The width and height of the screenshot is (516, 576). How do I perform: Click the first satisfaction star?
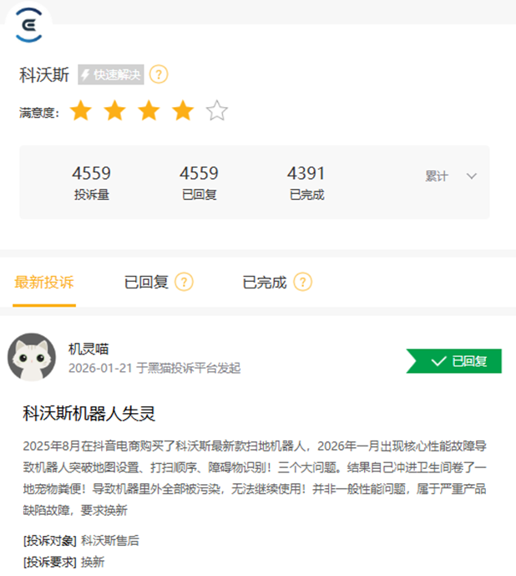click(x=81, y=110)
